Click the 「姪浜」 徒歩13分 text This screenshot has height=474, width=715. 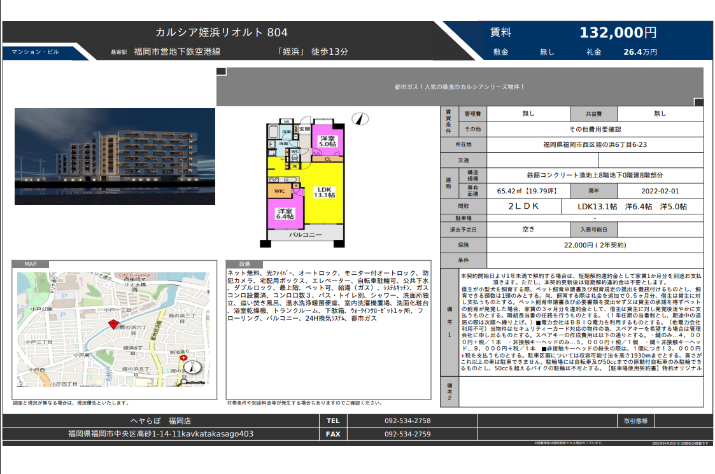click(312, 52)
